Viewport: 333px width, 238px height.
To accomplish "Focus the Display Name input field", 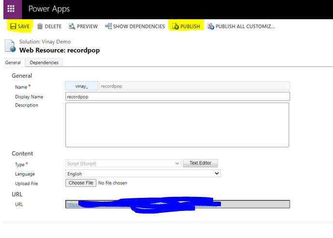I will (x=177, y=96).
